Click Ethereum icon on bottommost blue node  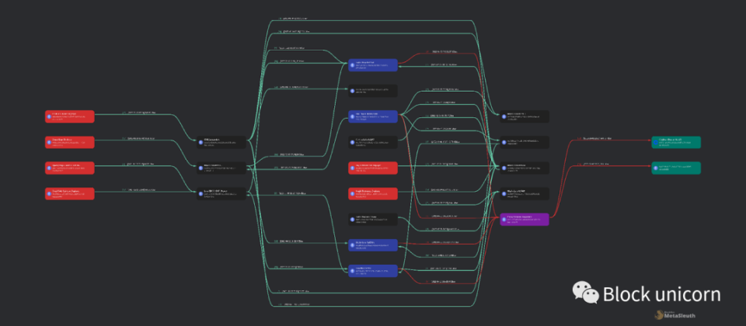(352, 271)
